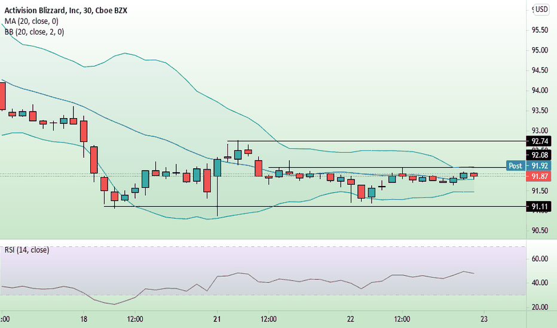557x328 pixels.
Task: Click the long-wick candle at the 21 open
Action: tap(217, 187)
